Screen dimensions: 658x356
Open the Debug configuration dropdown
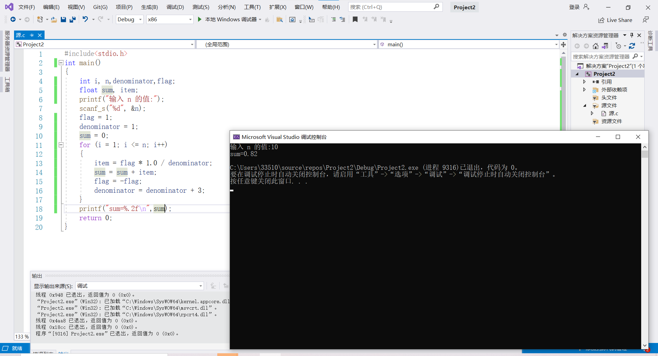(130, 20)
